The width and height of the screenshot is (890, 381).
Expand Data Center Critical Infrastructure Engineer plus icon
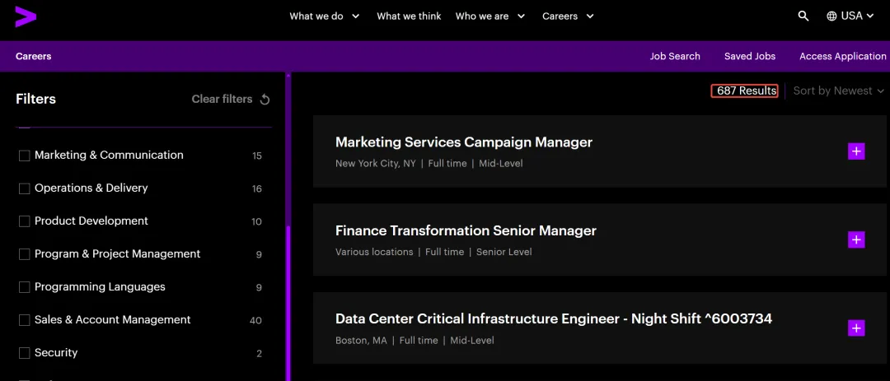(x=856, y=328)
